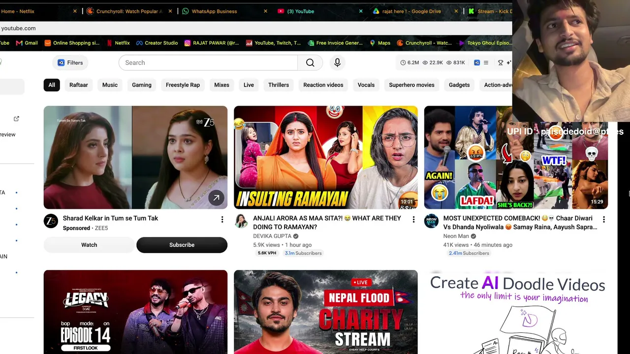
Task: Open the ANJALI ARORA AS MAA SITA video title
Action: 327,222
